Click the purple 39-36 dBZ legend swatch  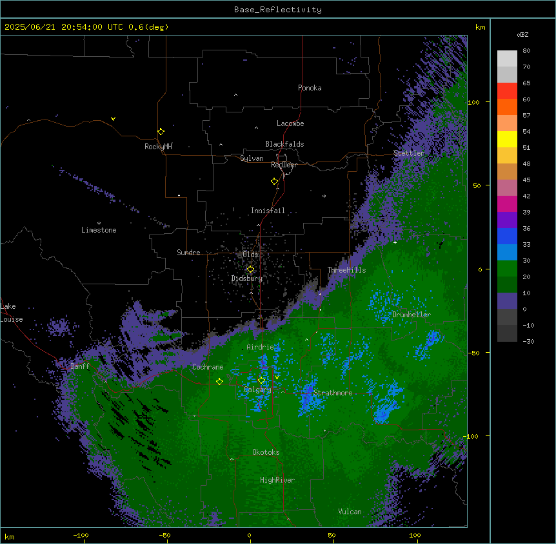pos(507,220)
